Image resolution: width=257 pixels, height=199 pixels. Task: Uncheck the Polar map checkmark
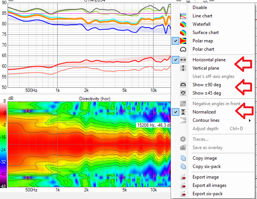point(176,41)
